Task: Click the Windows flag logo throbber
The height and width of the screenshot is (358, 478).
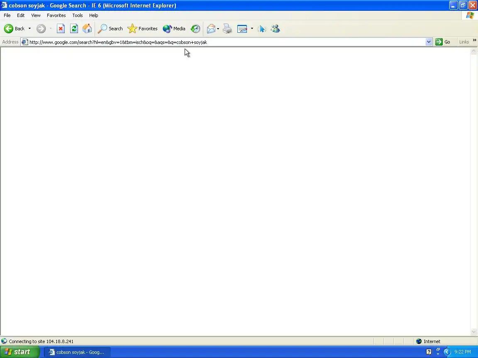Action: [x=470, y=15]
